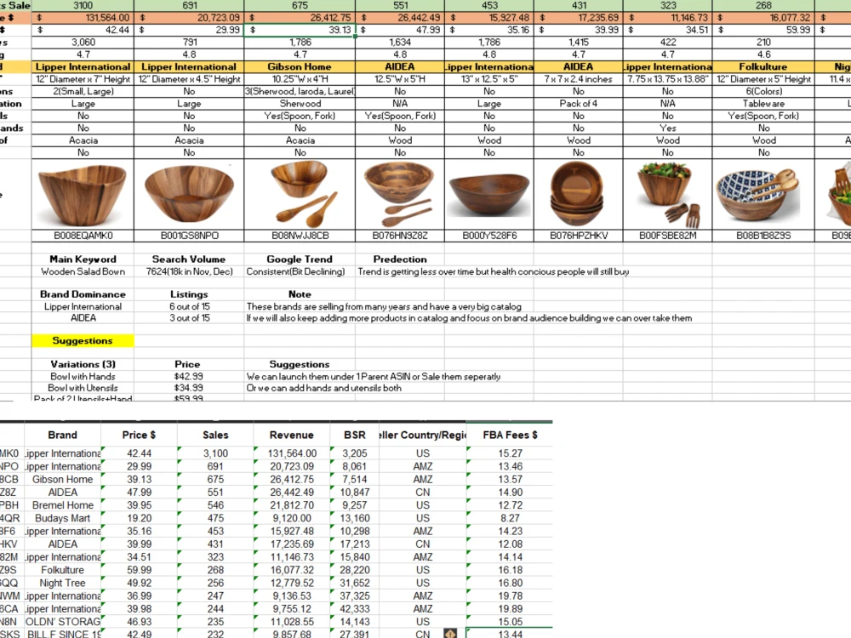Click the Brand Dominance header cell
This screenshot has height=638, width=851.
(83, 294)
